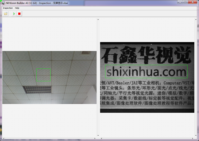Select green ROI box on ceiling image

point(43,75)
